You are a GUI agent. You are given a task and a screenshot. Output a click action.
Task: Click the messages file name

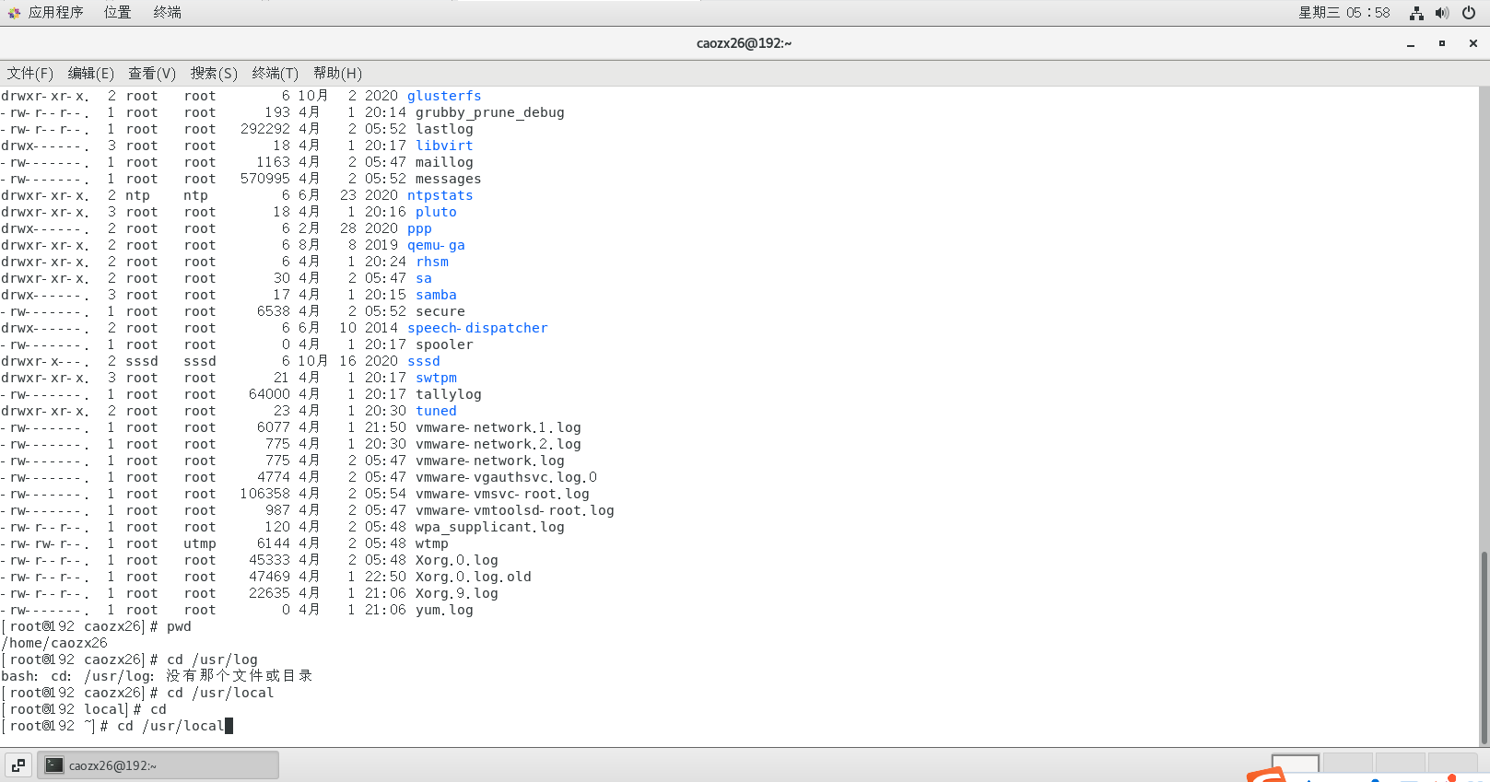[x=448, y=179]
